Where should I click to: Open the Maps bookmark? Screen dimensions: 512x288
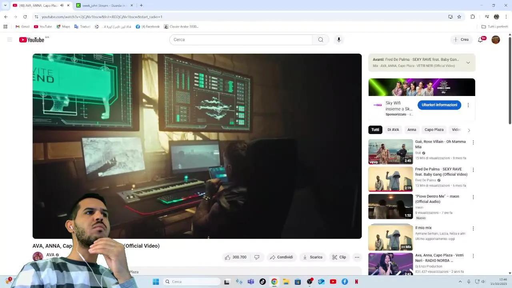[x=63, y=27]
